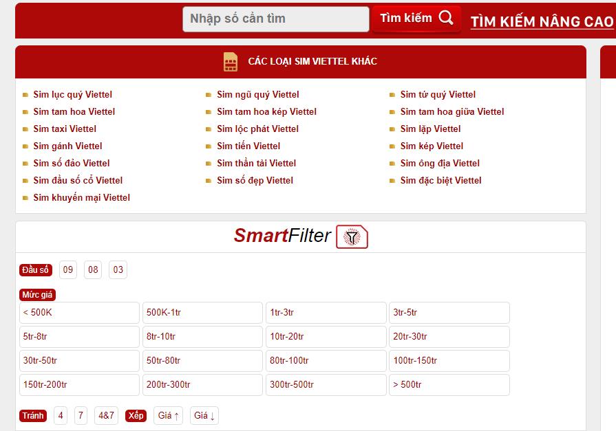Choose the '30tr-50tr' price range
This screenshot has height=431, width=616.
79,361
